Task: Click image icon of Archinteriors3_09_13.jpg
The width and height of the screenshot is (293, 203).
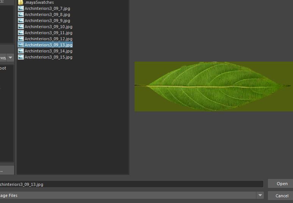Action: (x=21, y=45)
